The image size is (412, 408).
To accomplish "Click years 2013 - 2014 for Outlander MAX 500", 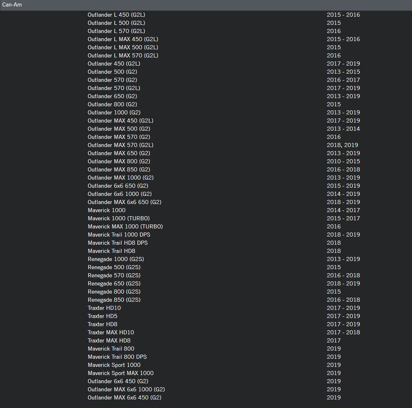I will [x=343, y=129].
